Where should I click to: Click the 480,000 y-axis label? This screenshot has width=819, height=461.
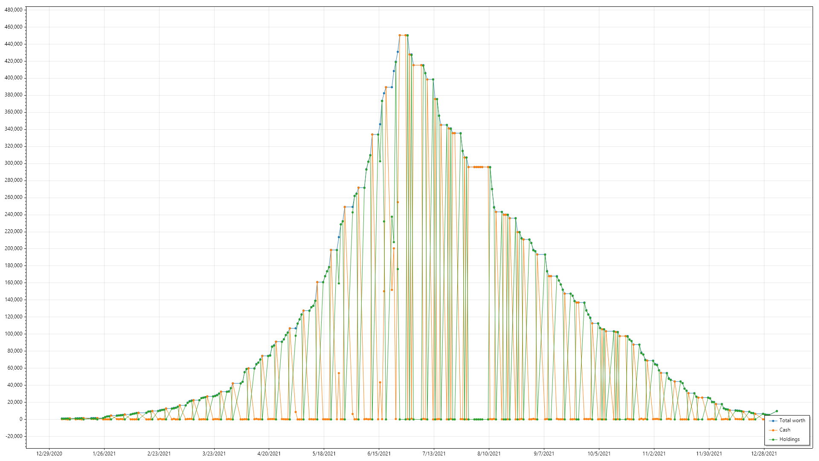(x=13, y=10)
